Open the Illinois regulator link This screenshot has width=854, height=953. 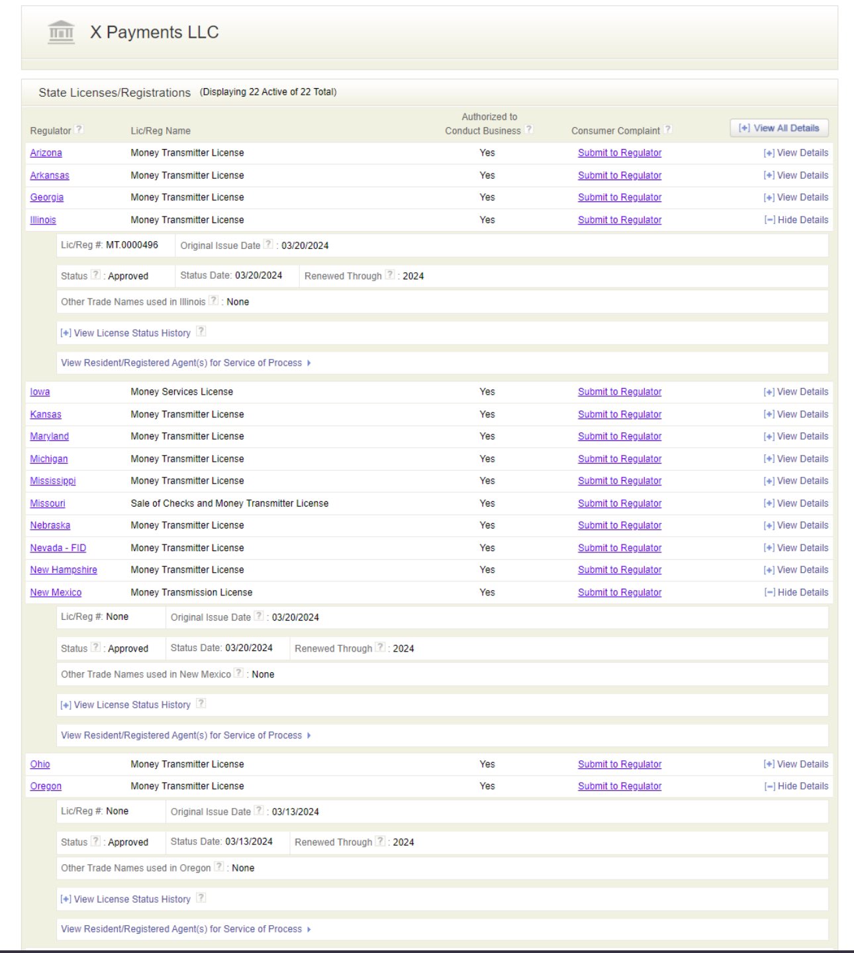(x=43, y=220)
